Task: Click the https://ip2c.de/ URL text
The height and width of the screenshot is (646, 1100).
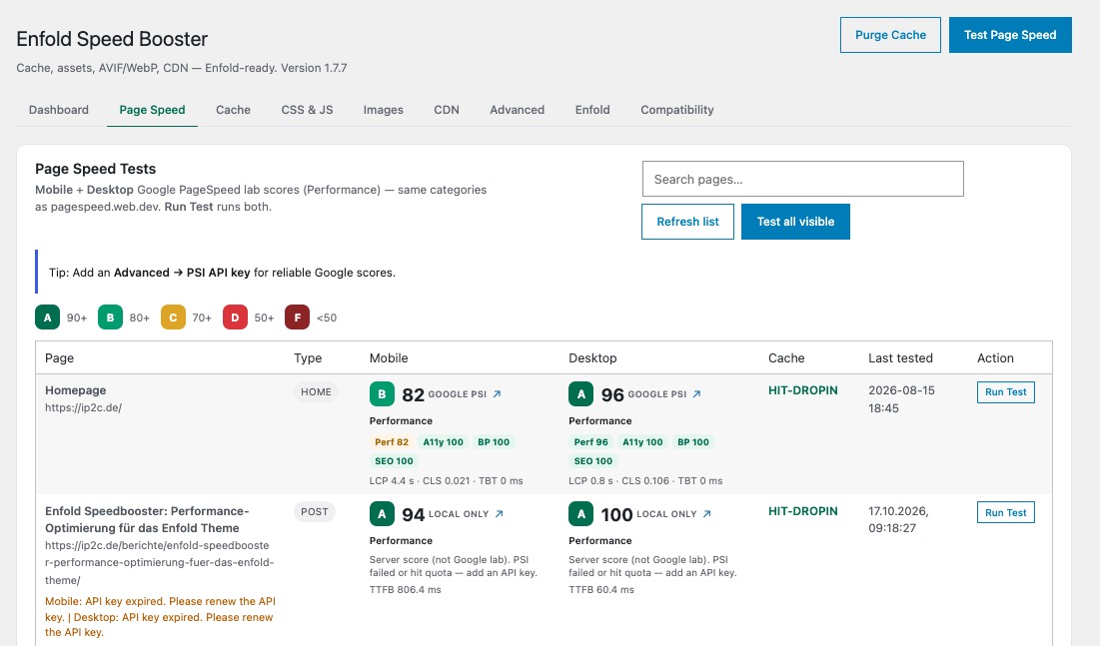Action: click(x=84, y=407)
